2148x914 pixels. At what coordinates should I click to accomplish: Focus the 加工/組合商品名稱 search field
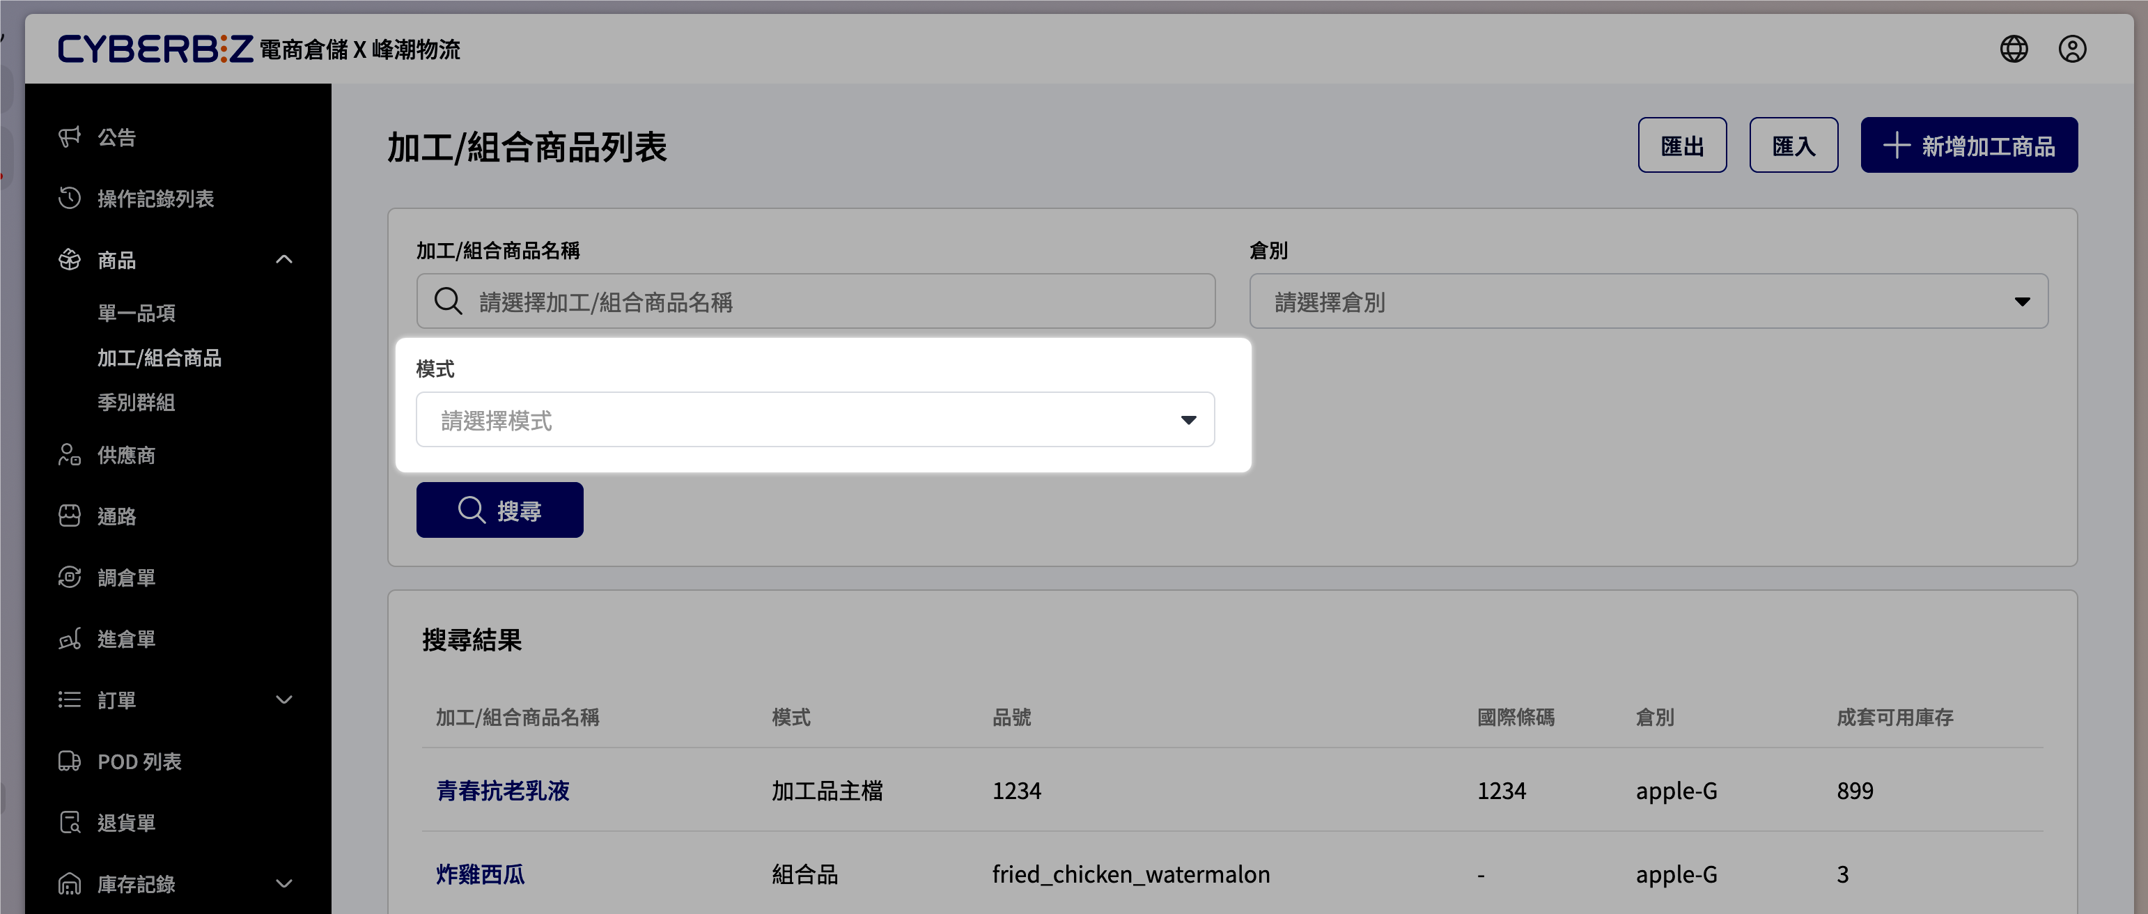[x=815, y=301]
